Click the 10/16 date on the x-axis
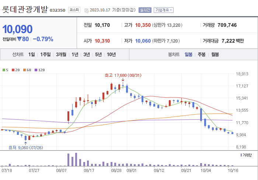The image size is (258, 180). (233, 170)
